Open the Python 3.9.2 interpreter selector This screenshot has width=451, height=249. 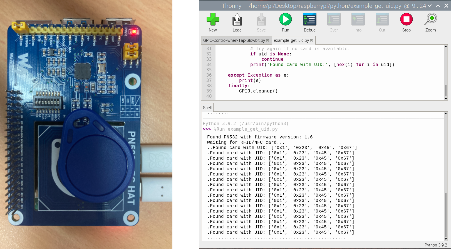[435, 245]
